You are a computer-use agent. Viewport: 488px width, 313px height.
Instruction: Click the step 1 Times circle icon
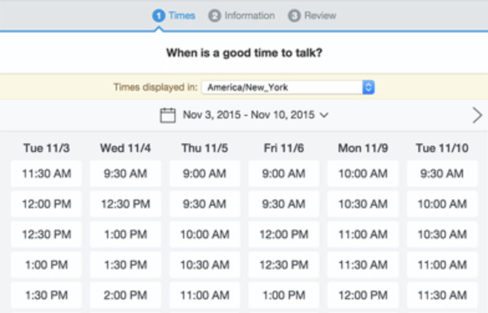coord(158,16)
